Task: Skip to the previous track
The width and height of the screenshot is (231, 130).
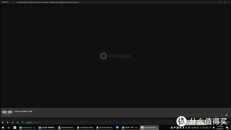Action: [13, 122]
